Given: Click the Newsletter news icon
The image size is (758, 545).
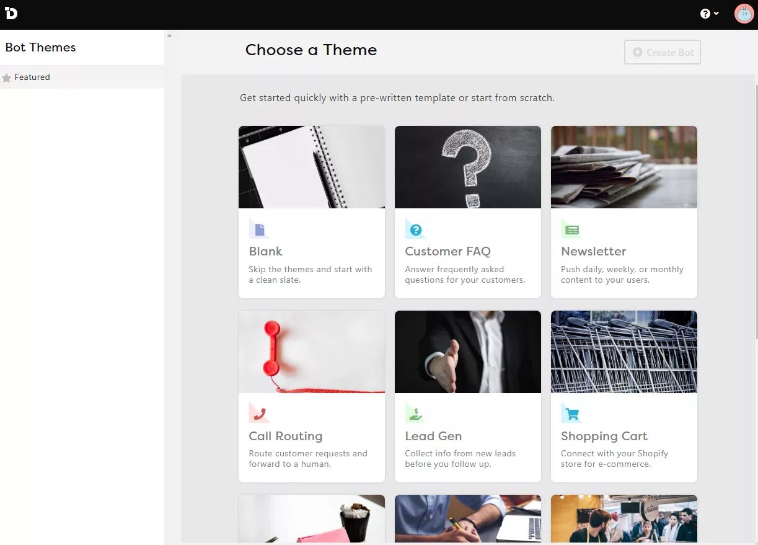Looking at the screenshot, I should pyautogui.click(x=572, y=229).
